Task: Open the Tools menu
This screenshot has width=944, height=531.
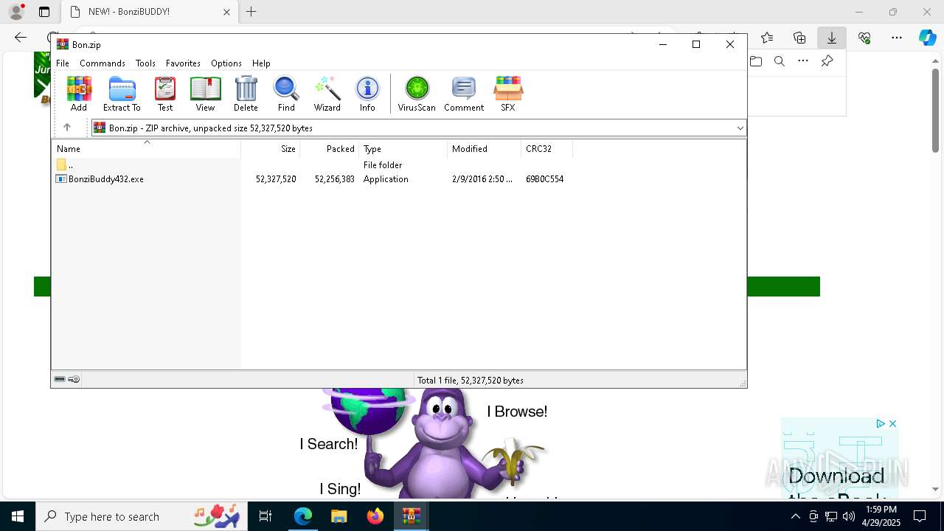Action: pyautogui.click(x=145, y=63)
